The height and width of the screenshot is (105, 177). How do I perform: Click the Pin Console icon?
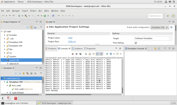(107, 54)
